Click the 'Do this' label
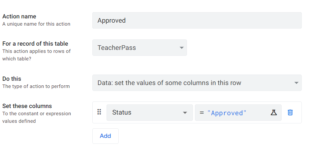The height and width of the screenshot is (151, 310). (x=12, y=79)
